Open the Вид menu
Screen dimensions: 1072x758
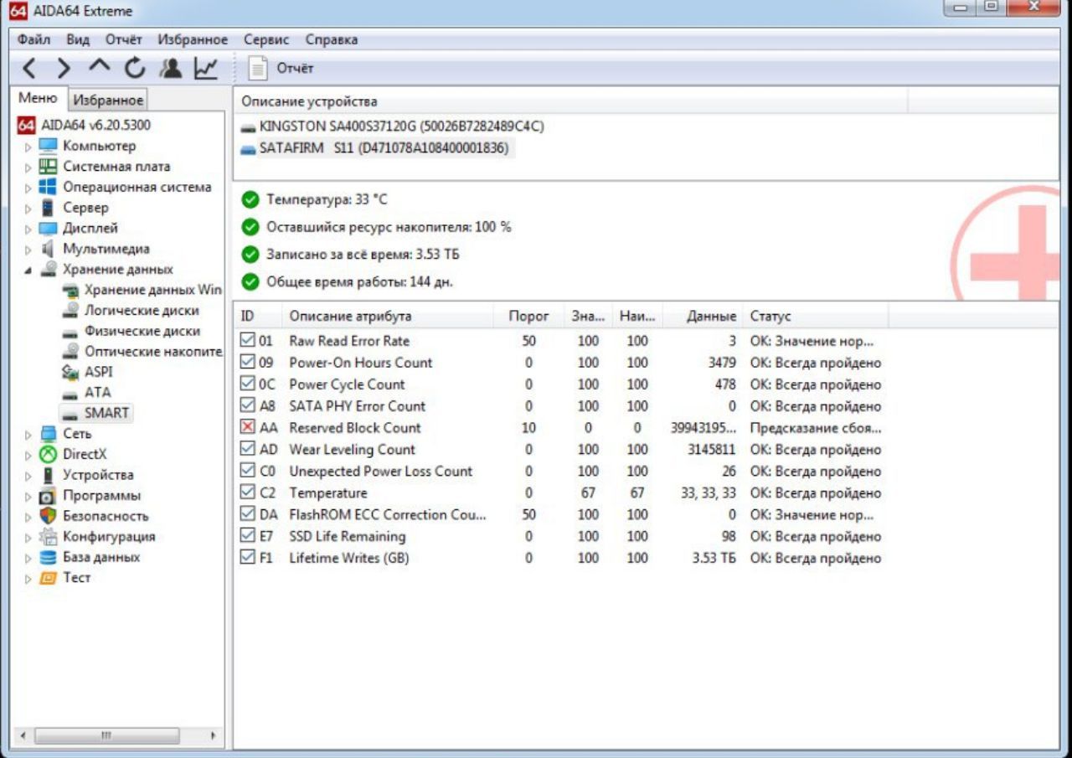click(78, 39)
